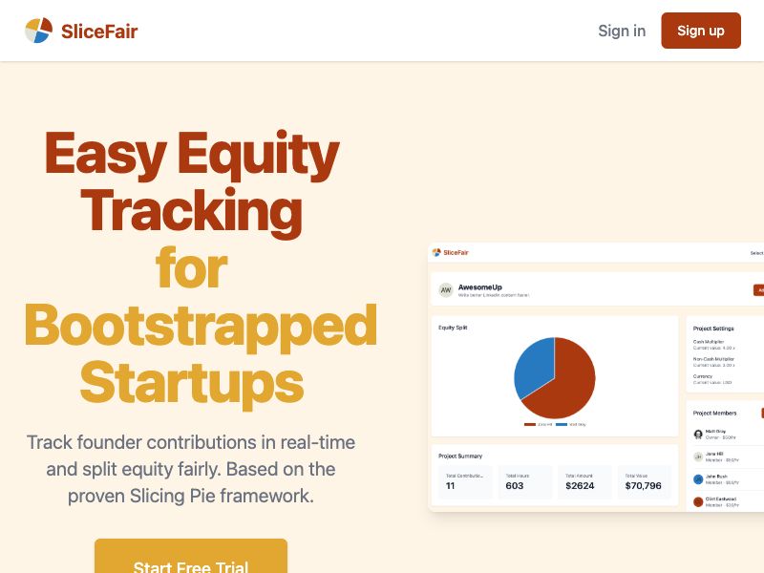Open the Sign in link
764x573 pixels.
[622, 31]
